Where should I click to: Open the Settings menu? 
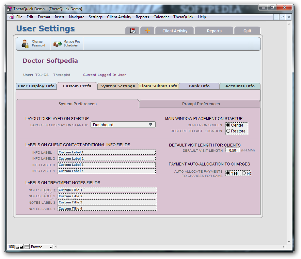tap(95, 17)
